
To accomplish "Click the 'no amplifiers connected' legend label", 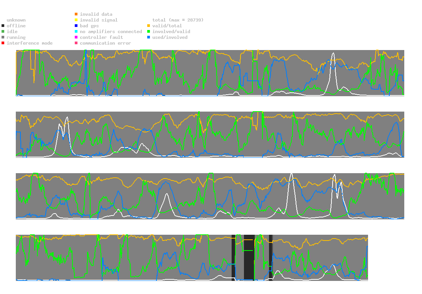I will click(111, 32).
